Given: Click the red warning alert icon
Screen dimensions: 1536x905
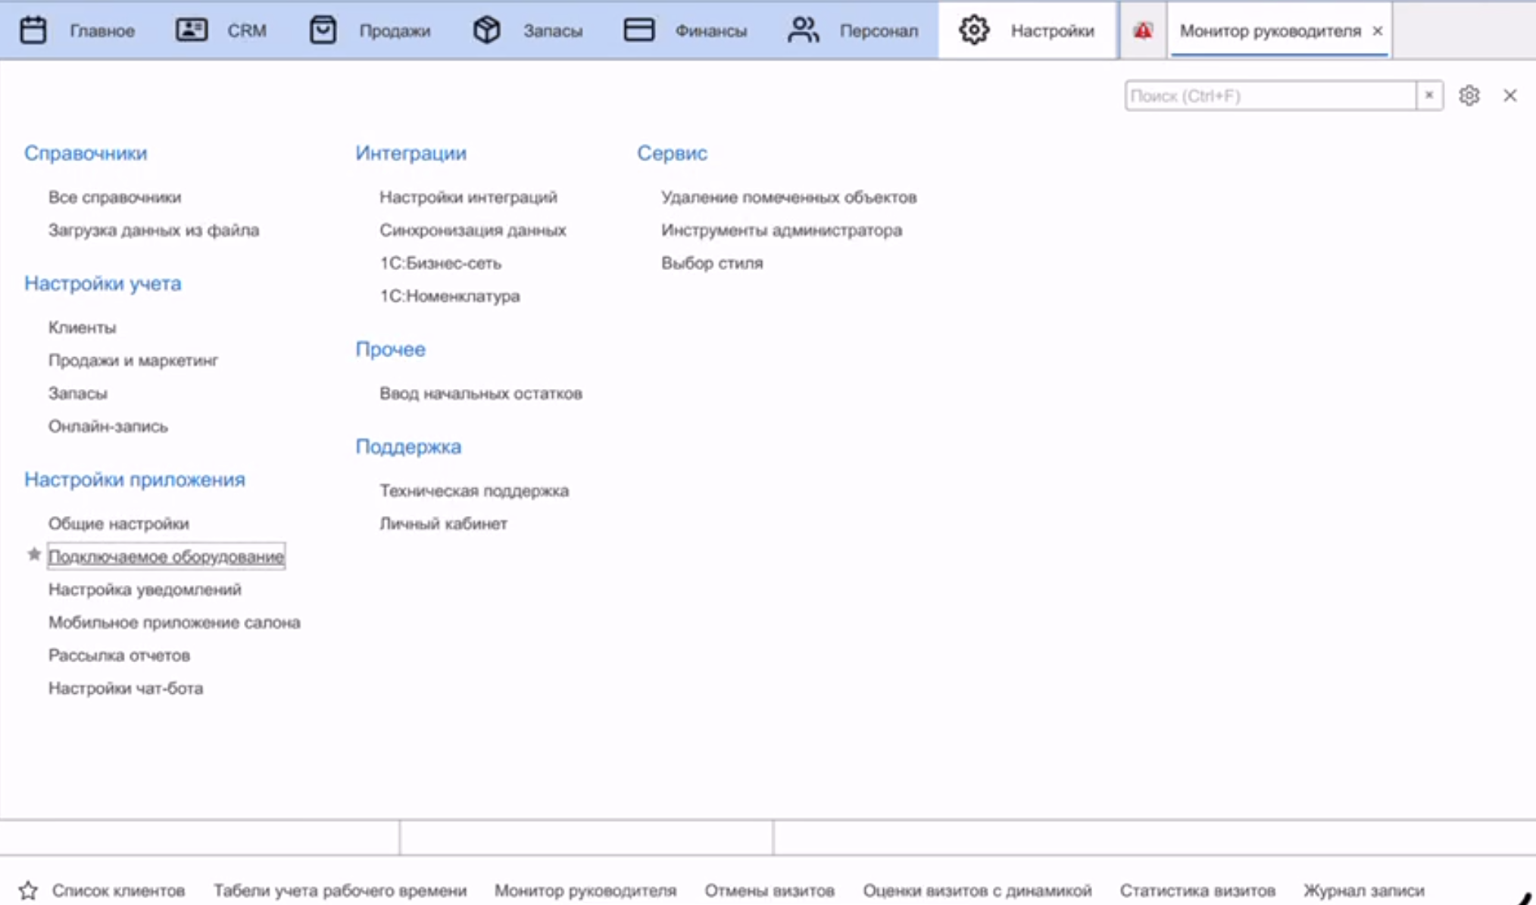Looking at the screenshot, I should [x=1143, y=31].
